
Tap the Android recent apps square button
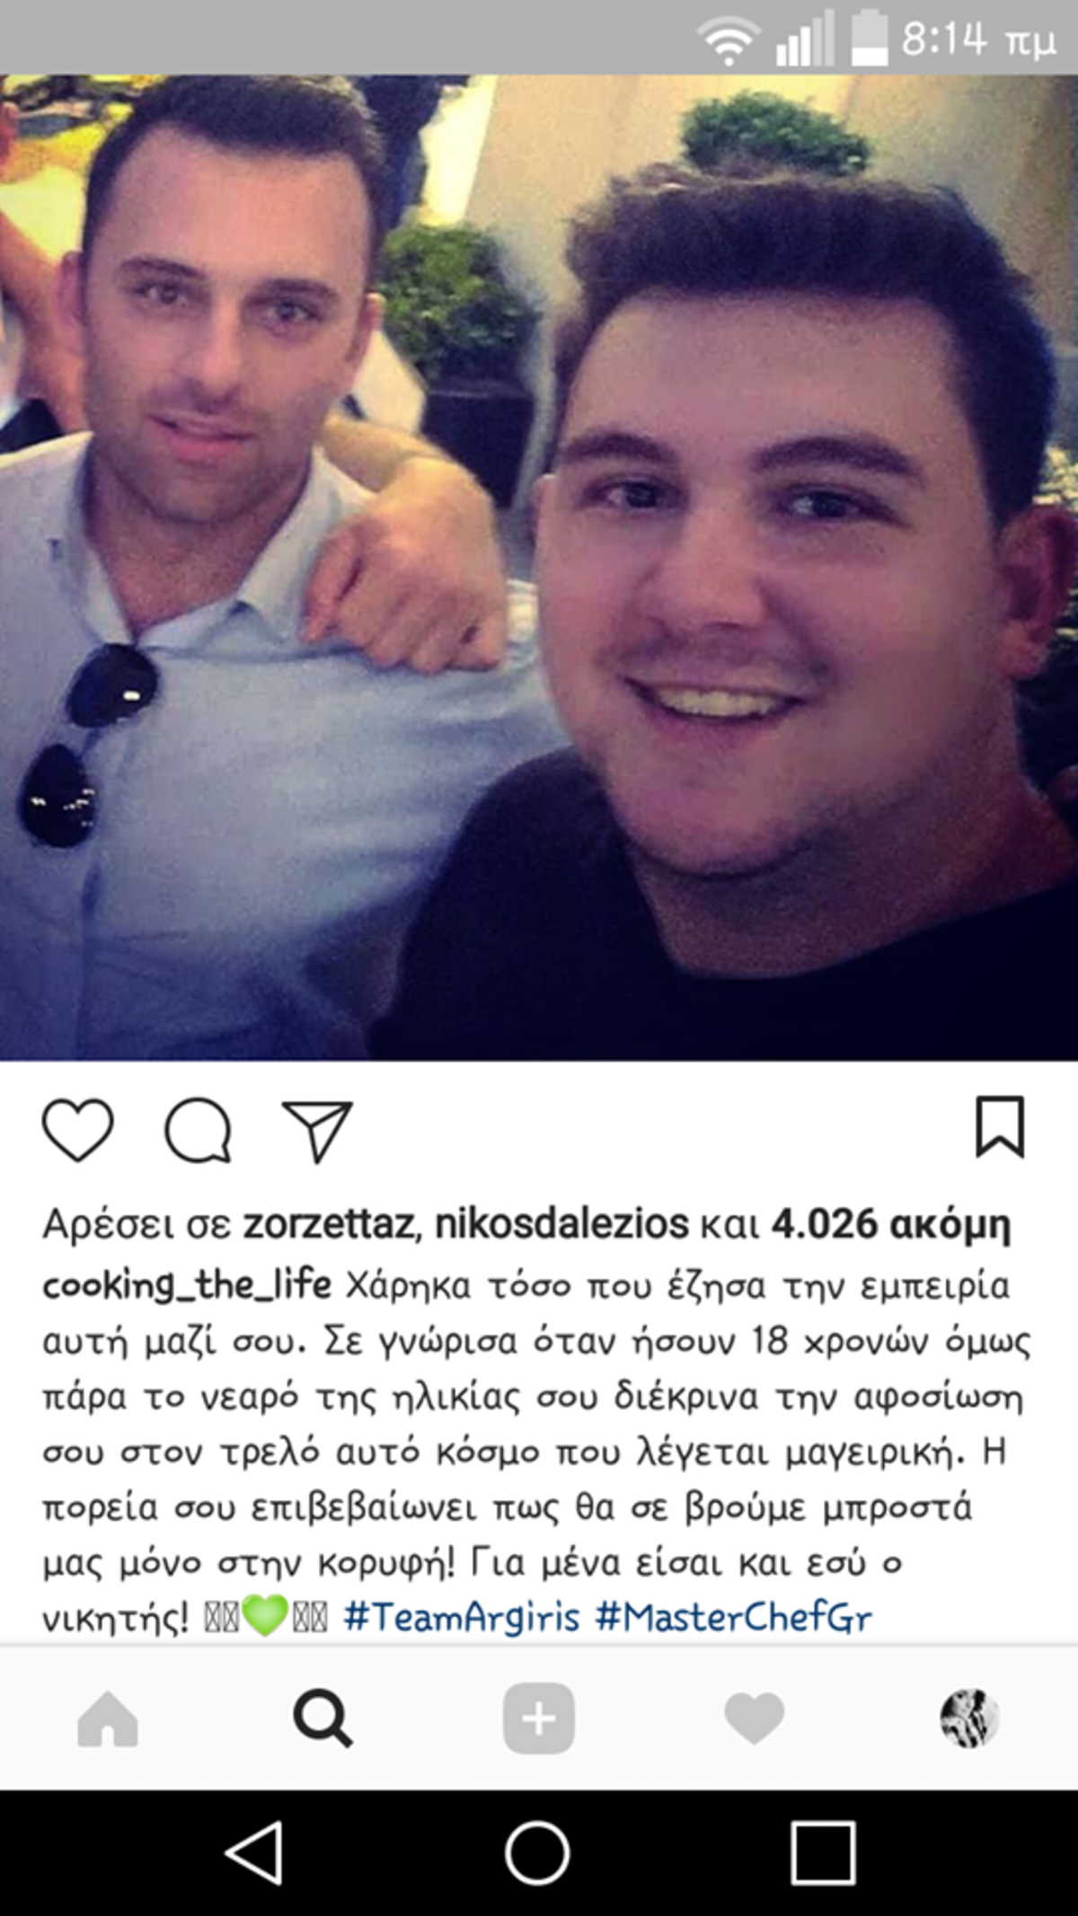pos(823,1852)
